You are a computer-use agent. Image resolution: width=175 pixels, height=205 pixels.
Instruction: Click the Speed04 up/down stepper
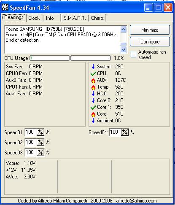(x=125, y=132)
